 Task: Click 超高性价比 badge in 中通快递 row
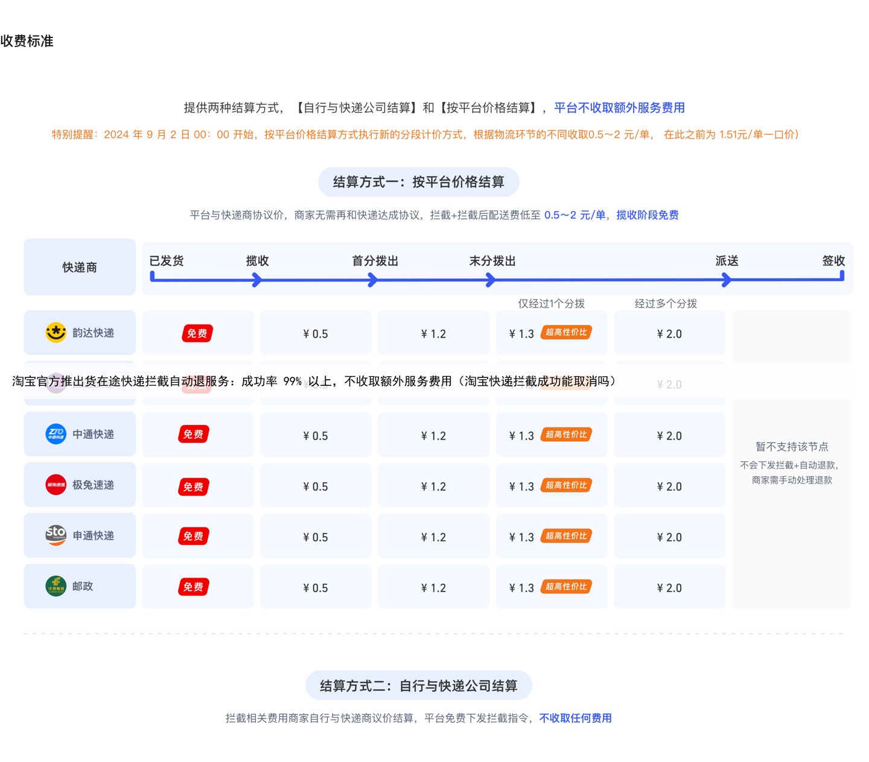pos(565,435)
